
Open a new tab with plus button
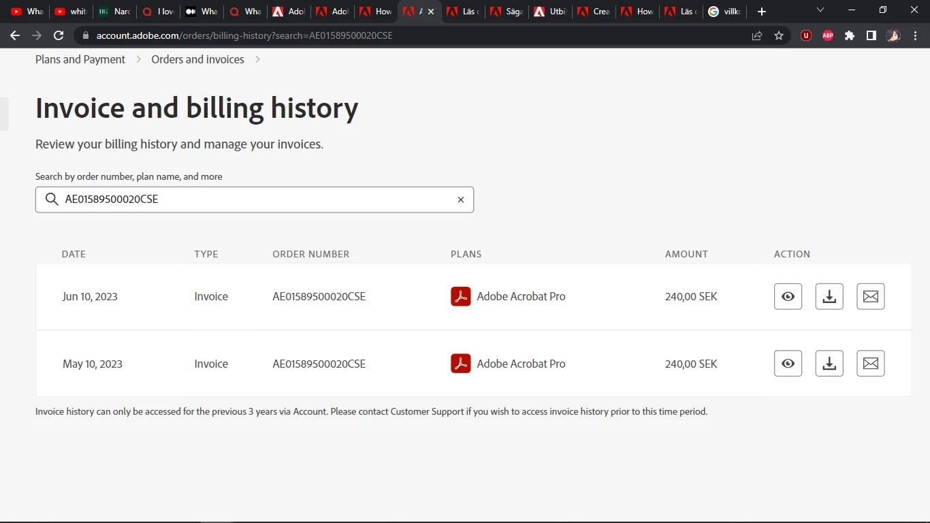762,12
